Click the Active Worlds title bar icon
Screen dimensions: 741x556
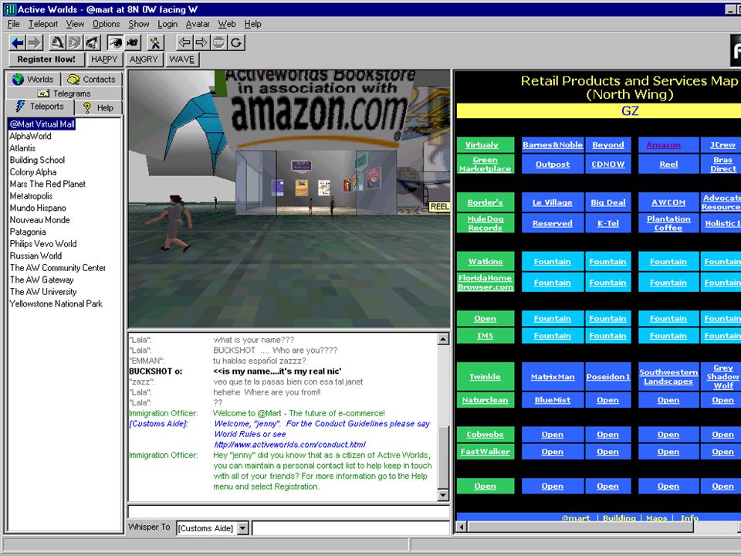pyautogui.click(x=9, y=9)
